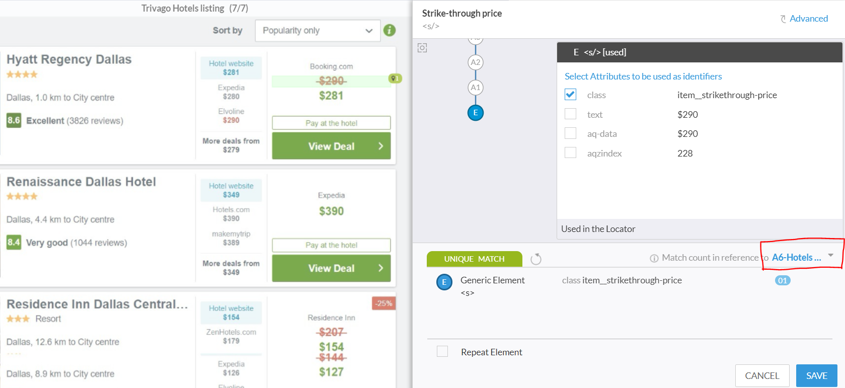
Task: Click the green info icon beside Sort by
Action: click(x=389, y=30)
